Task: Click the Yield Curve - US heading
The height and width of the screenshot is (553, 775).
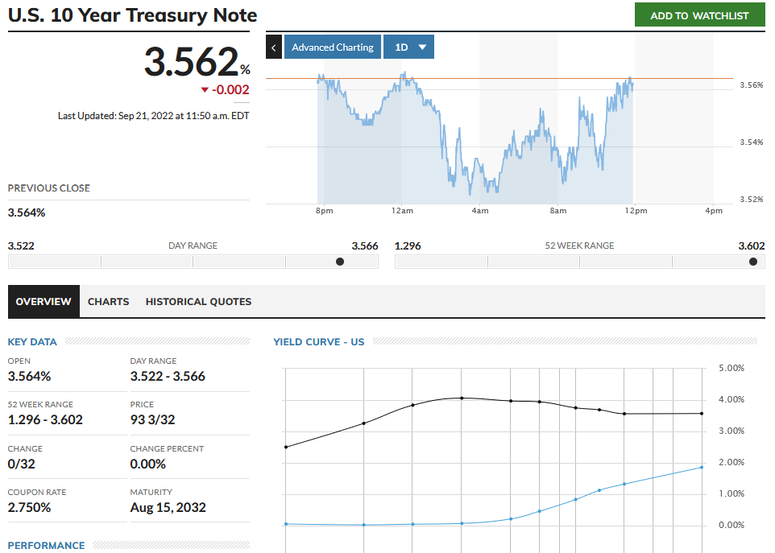Action: 319,341
